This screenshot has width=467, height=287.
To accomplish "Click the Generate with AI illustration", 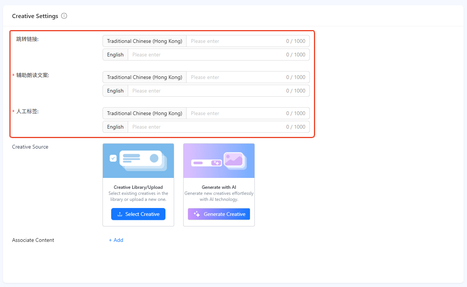I will (x=219, y=161).
